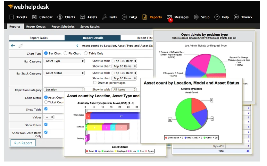Click the Thwack icon
Viewport: 267px width, 166px height.
(x=236, y=17)
